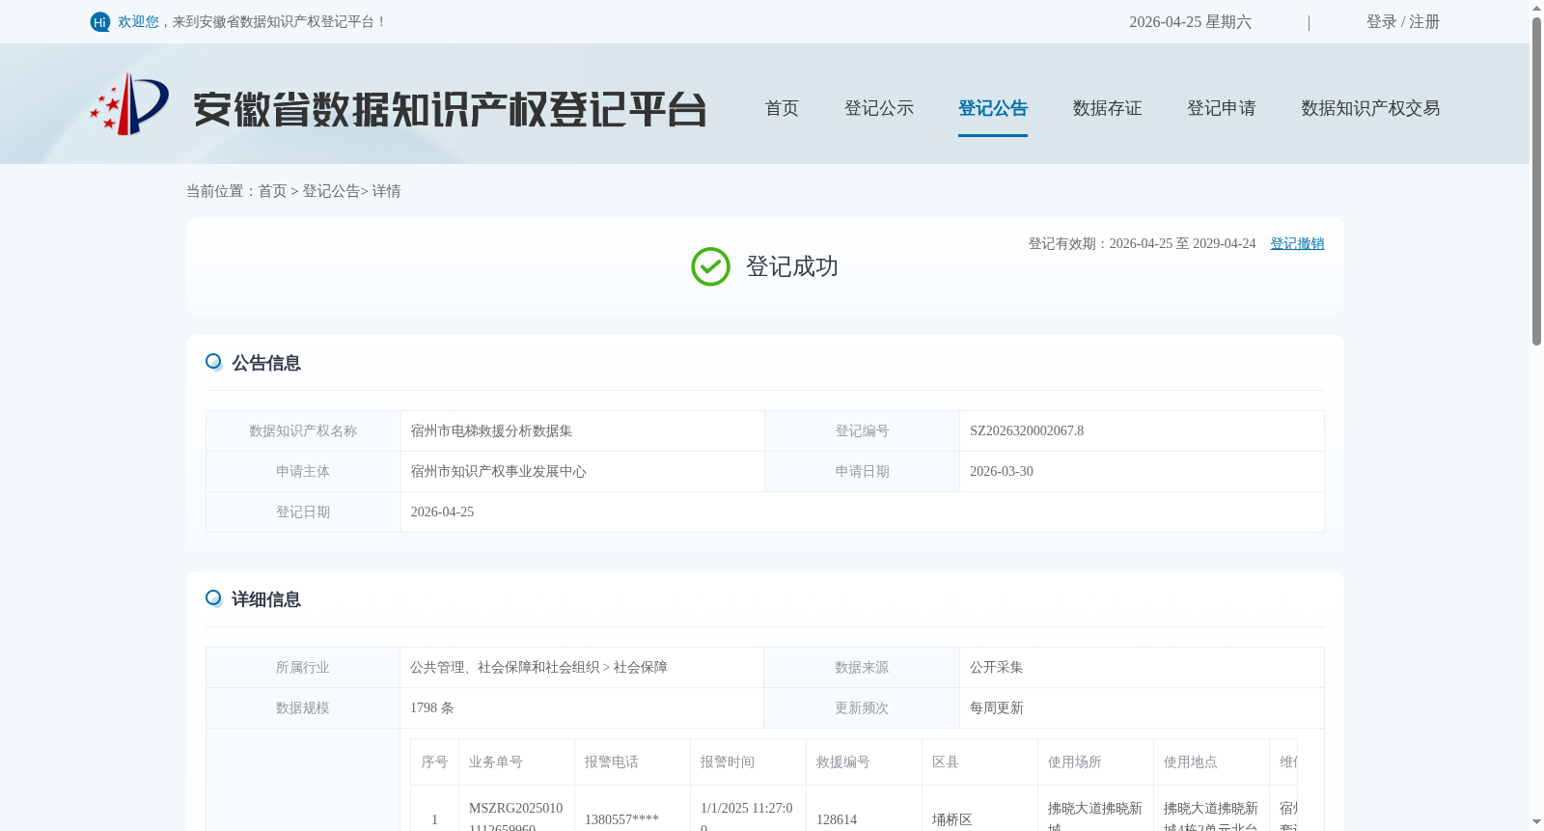Click the industry value 公共管理、社会保障和社会组织 > 社会保障
The image size is (1544, 831).
tap(538, 667)
